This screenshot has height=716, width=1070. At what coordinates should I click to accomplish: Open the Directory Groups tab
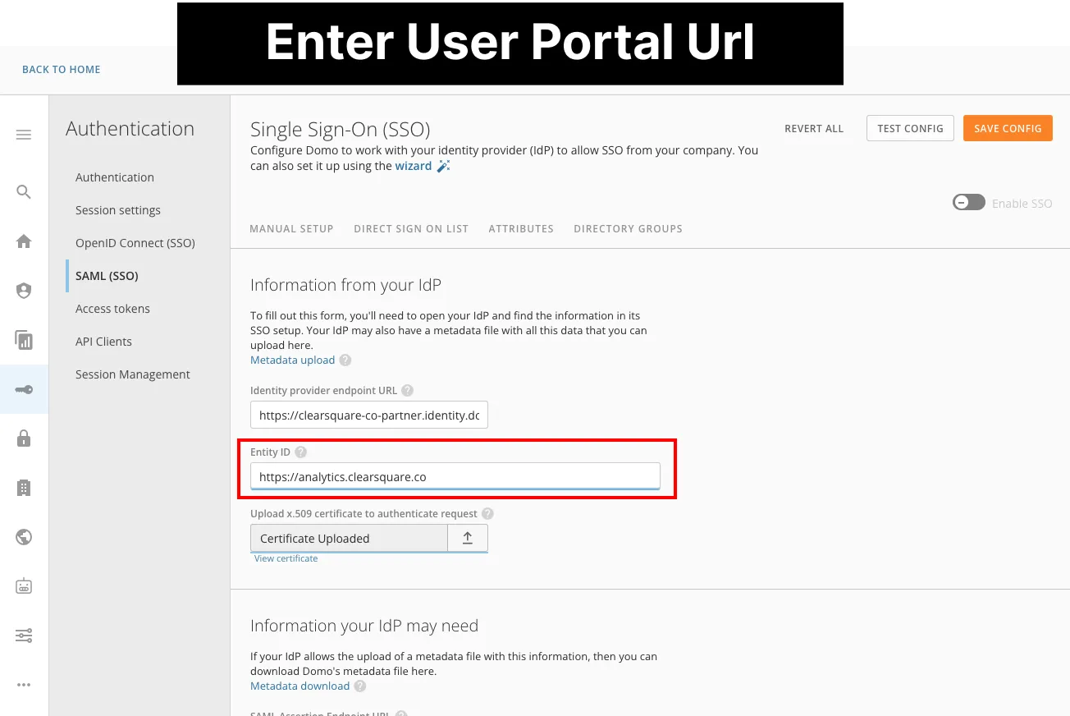coord(628,229)
